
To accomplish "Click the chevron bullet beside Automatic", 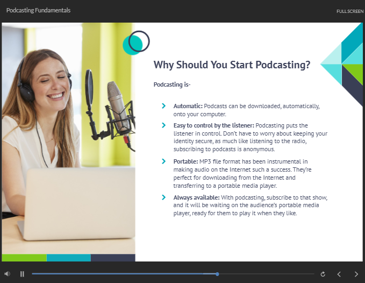I will click(x=163, y=106).
